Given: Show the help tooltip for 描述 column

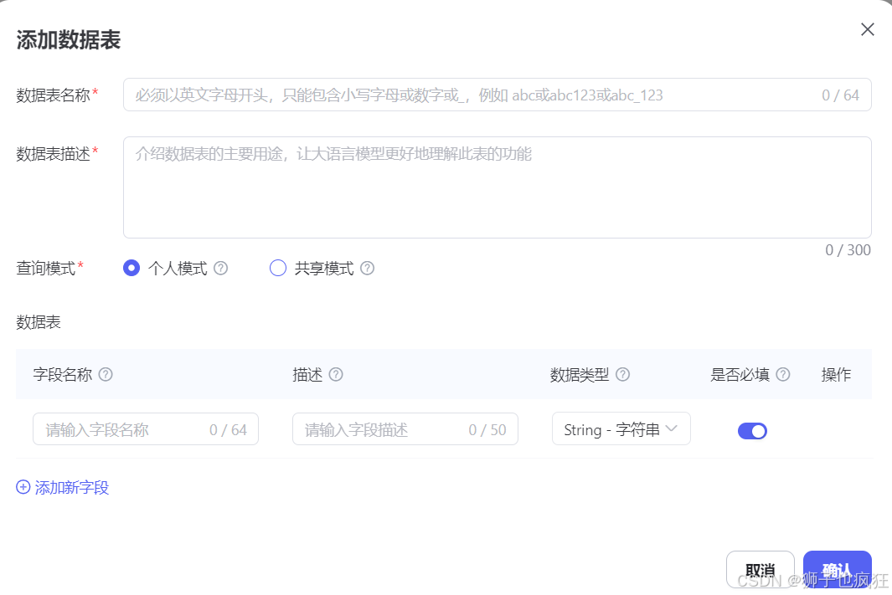Looking at the screenshot, I should [336, 375].
